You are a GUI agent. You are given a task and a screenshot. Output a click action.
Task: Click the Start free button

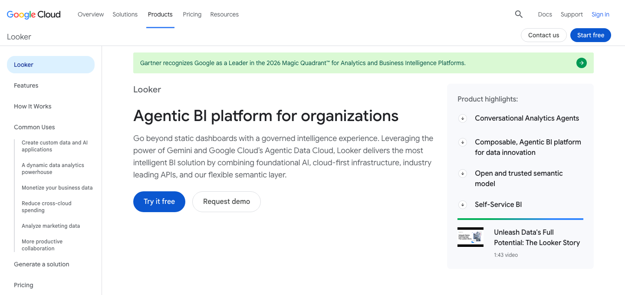(591, 35)
